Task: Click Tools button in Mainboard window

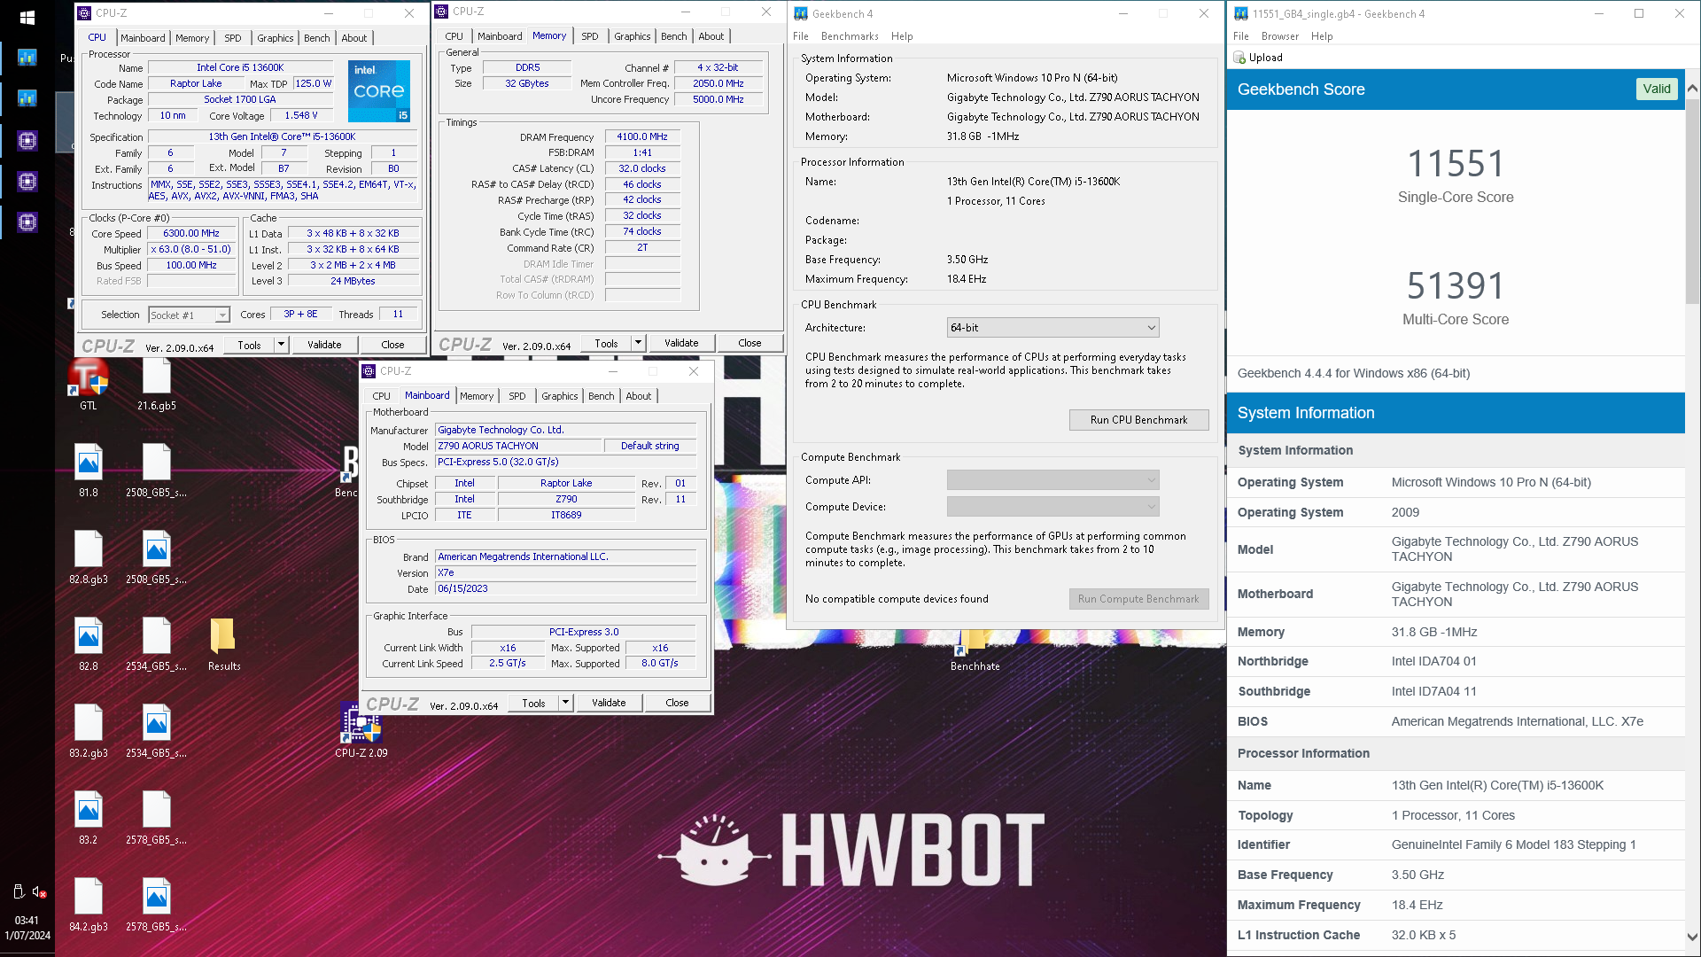Action: (533, 703)
